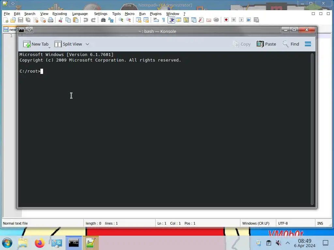The height and width of the screenshot is (250, 334).
Task: Click the Zoom In icon in Notepad++
Action: pyautogui.click(x=121, y=20)
